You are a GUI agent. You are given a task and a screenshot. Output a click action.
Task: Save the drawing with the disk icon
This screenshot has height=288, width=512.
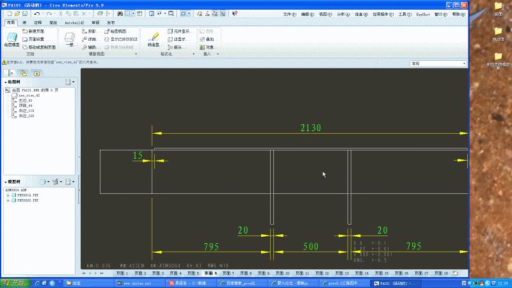25,13
